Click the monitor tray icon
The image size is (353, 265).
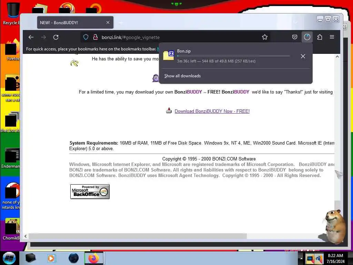310,258
